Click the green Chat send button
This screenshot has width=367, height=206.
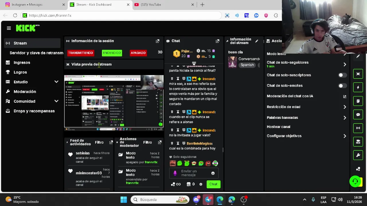pos(213,184)
